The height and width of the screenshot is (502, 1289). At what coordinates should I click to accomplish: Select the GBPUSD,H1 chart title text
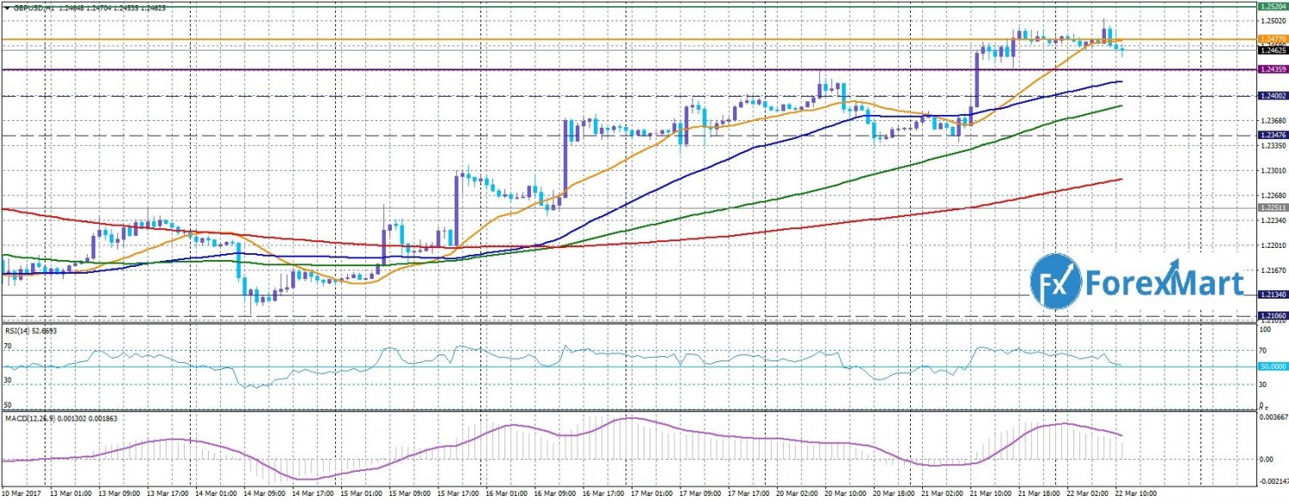pyautogui.click(x=33, y=7)
